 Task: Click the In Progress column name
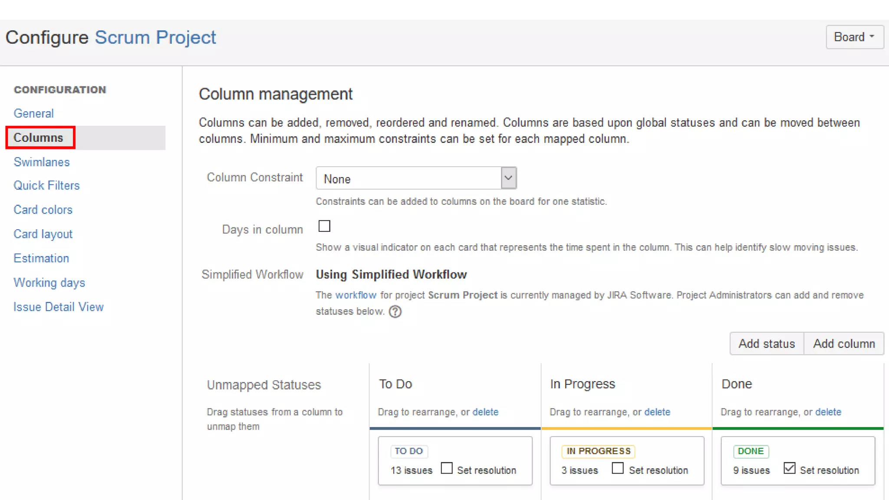pos(583,384)
